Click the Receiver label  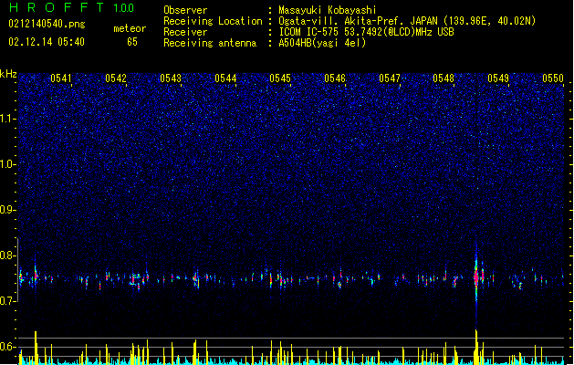pos(185,32)
